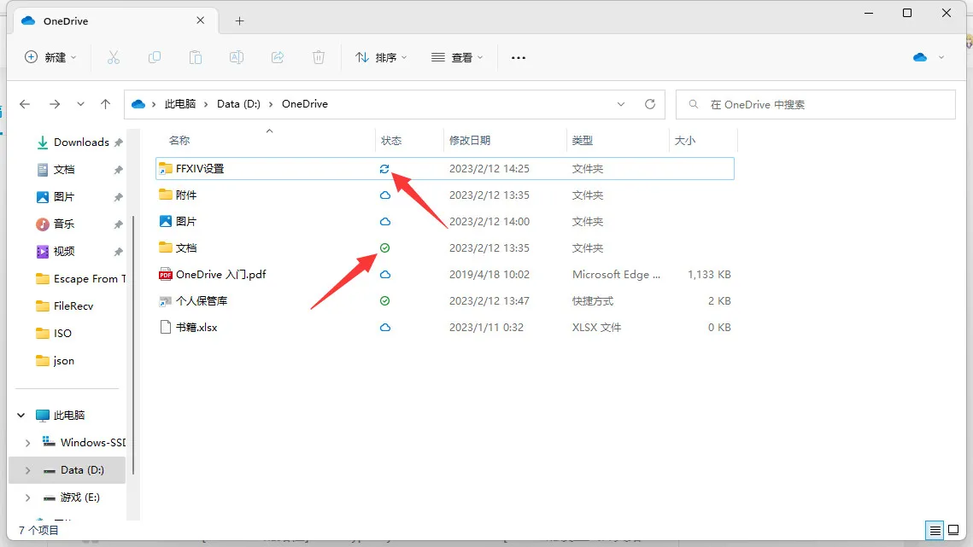Screen dimensions: 973x547
Task: Click 此电脑 in the address breadcrumb
Action: point(180,104)
